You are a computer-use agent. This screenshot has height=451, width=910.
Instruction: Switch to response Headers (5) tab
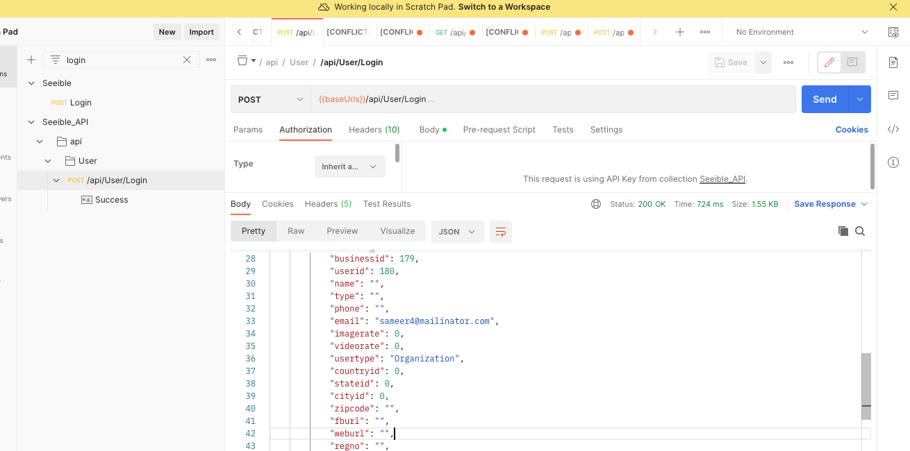328,204
